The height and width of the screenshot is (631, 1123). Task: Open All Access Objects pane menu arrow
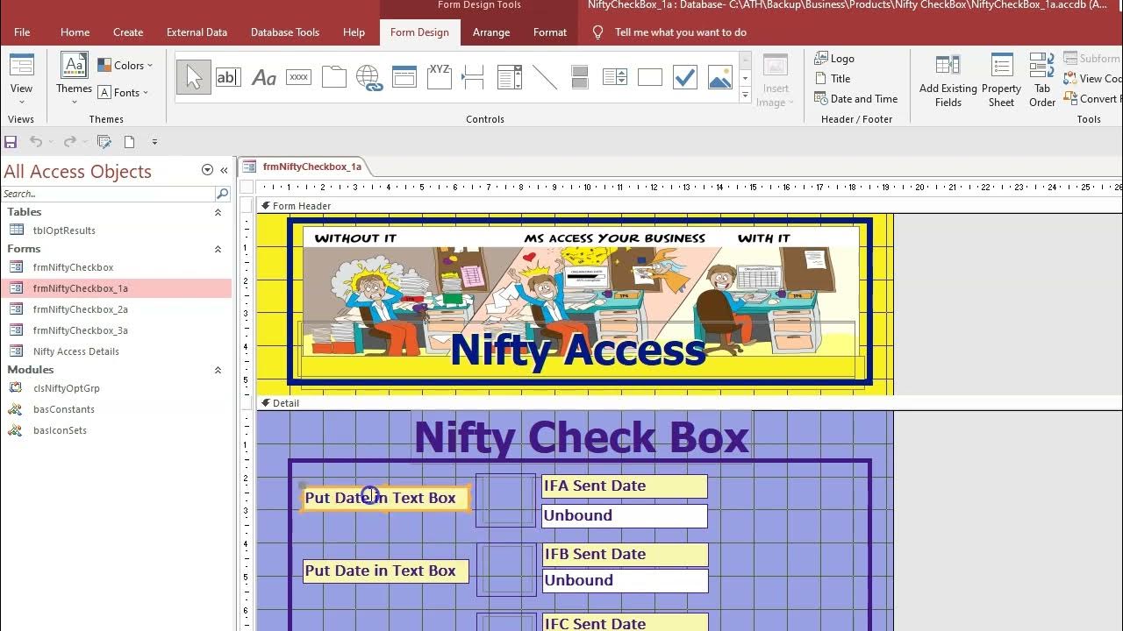pos(207,170)
